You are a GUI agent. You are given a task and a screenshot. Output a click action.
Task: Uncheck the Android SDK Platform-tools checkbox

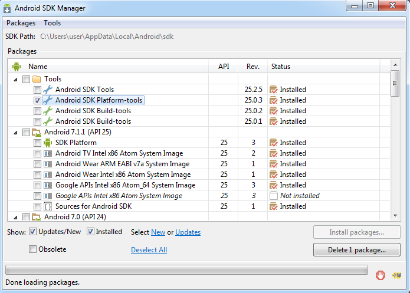37,100
